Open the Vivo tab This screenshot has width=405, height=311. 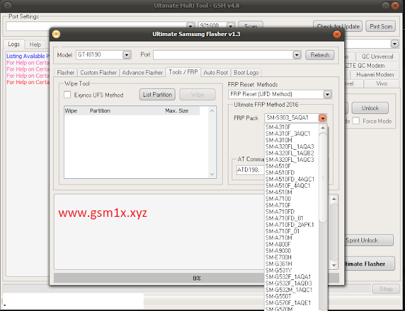pyautogui.click(x=382, y=83)
